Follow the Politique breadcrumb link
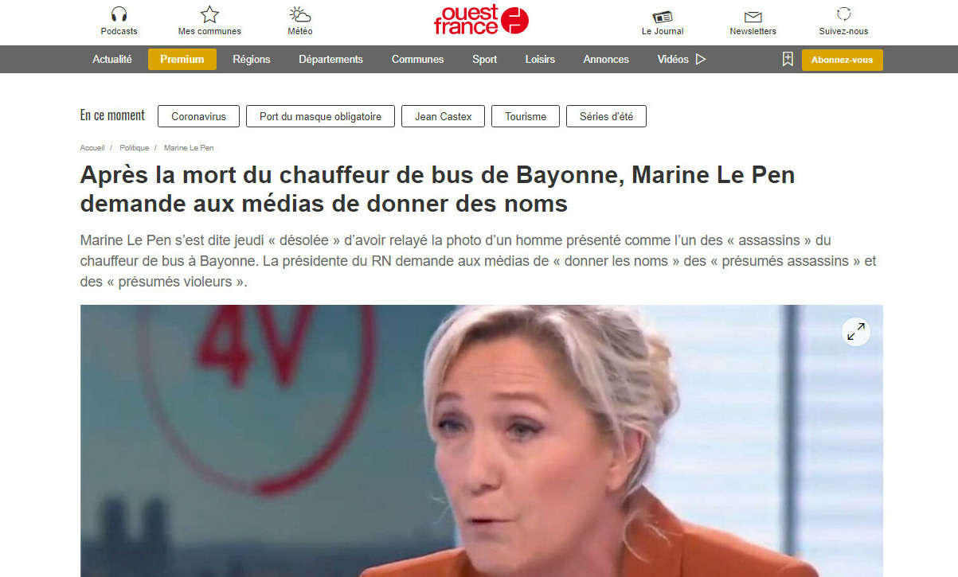 tap(135, 148)
